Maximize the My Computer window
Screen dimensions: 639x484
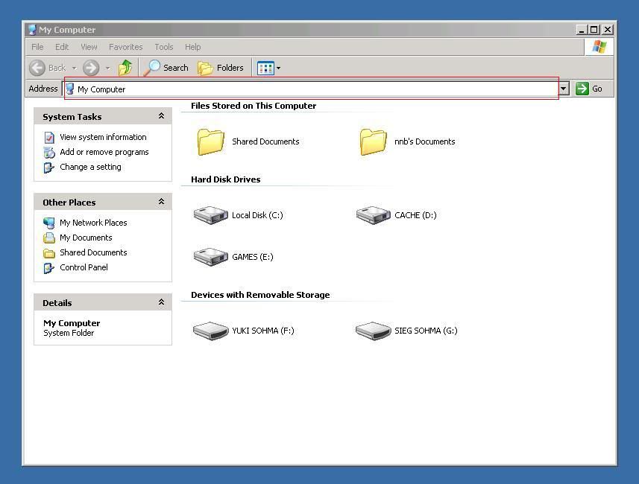click(594, 30)
